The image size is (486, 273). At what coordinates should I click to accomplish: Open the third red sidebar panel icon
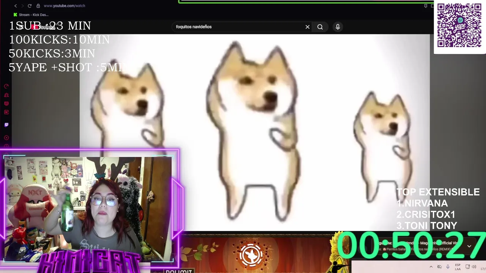point(6,104)
